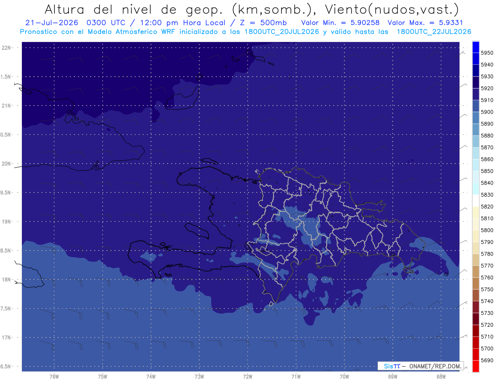
Task: Pick the bright blue swatch above 5950
Action: pyautogui.click(x=476, y=47)
